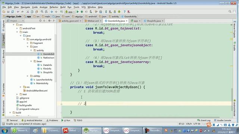The image size is (239, 134).
Task: Open the VCS menu
Action: point(83,7)
